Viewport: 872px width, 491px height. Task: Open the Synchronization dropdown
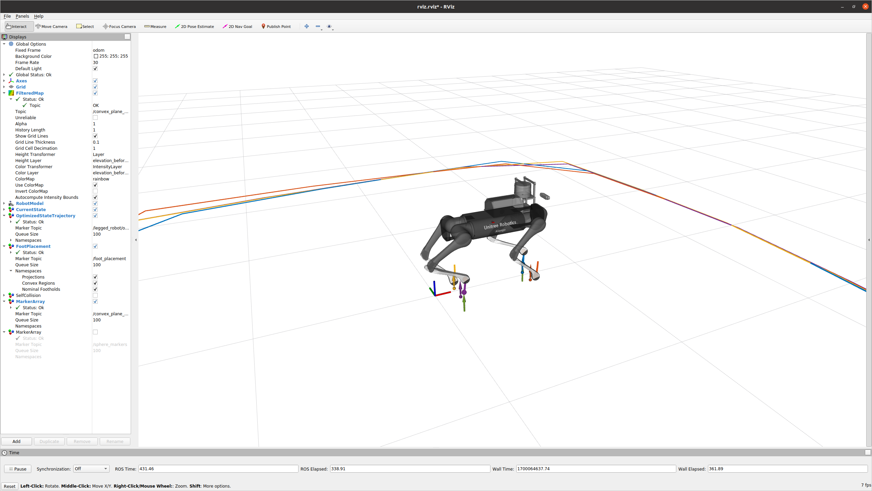click(91, 469)
